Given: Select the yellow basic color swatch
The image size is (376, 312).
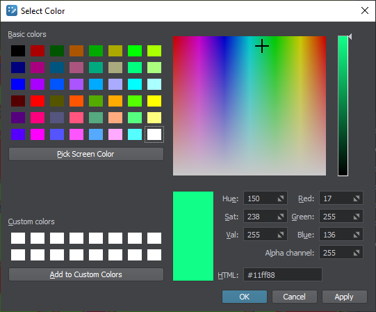Looking at the screenshot, I should click(154, 101).
